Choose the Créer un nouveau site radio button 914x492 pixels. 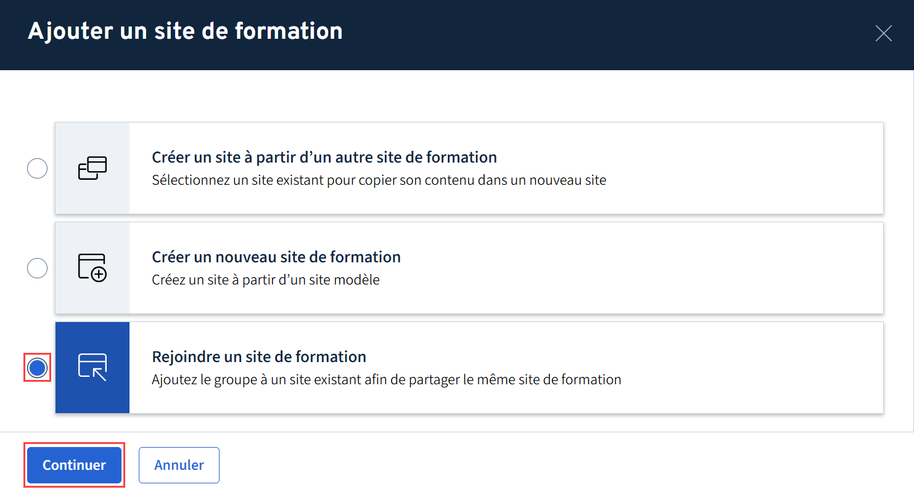[x=38, y=268]
